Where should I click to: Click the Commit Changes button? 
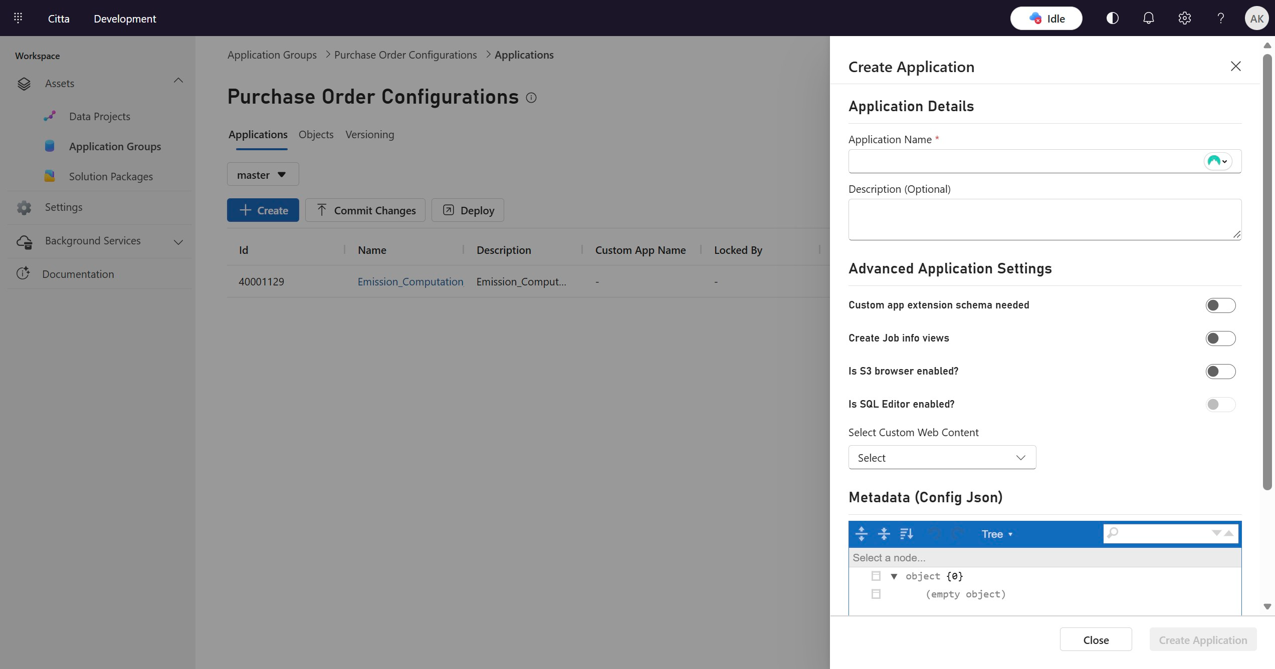coord(365,210)
